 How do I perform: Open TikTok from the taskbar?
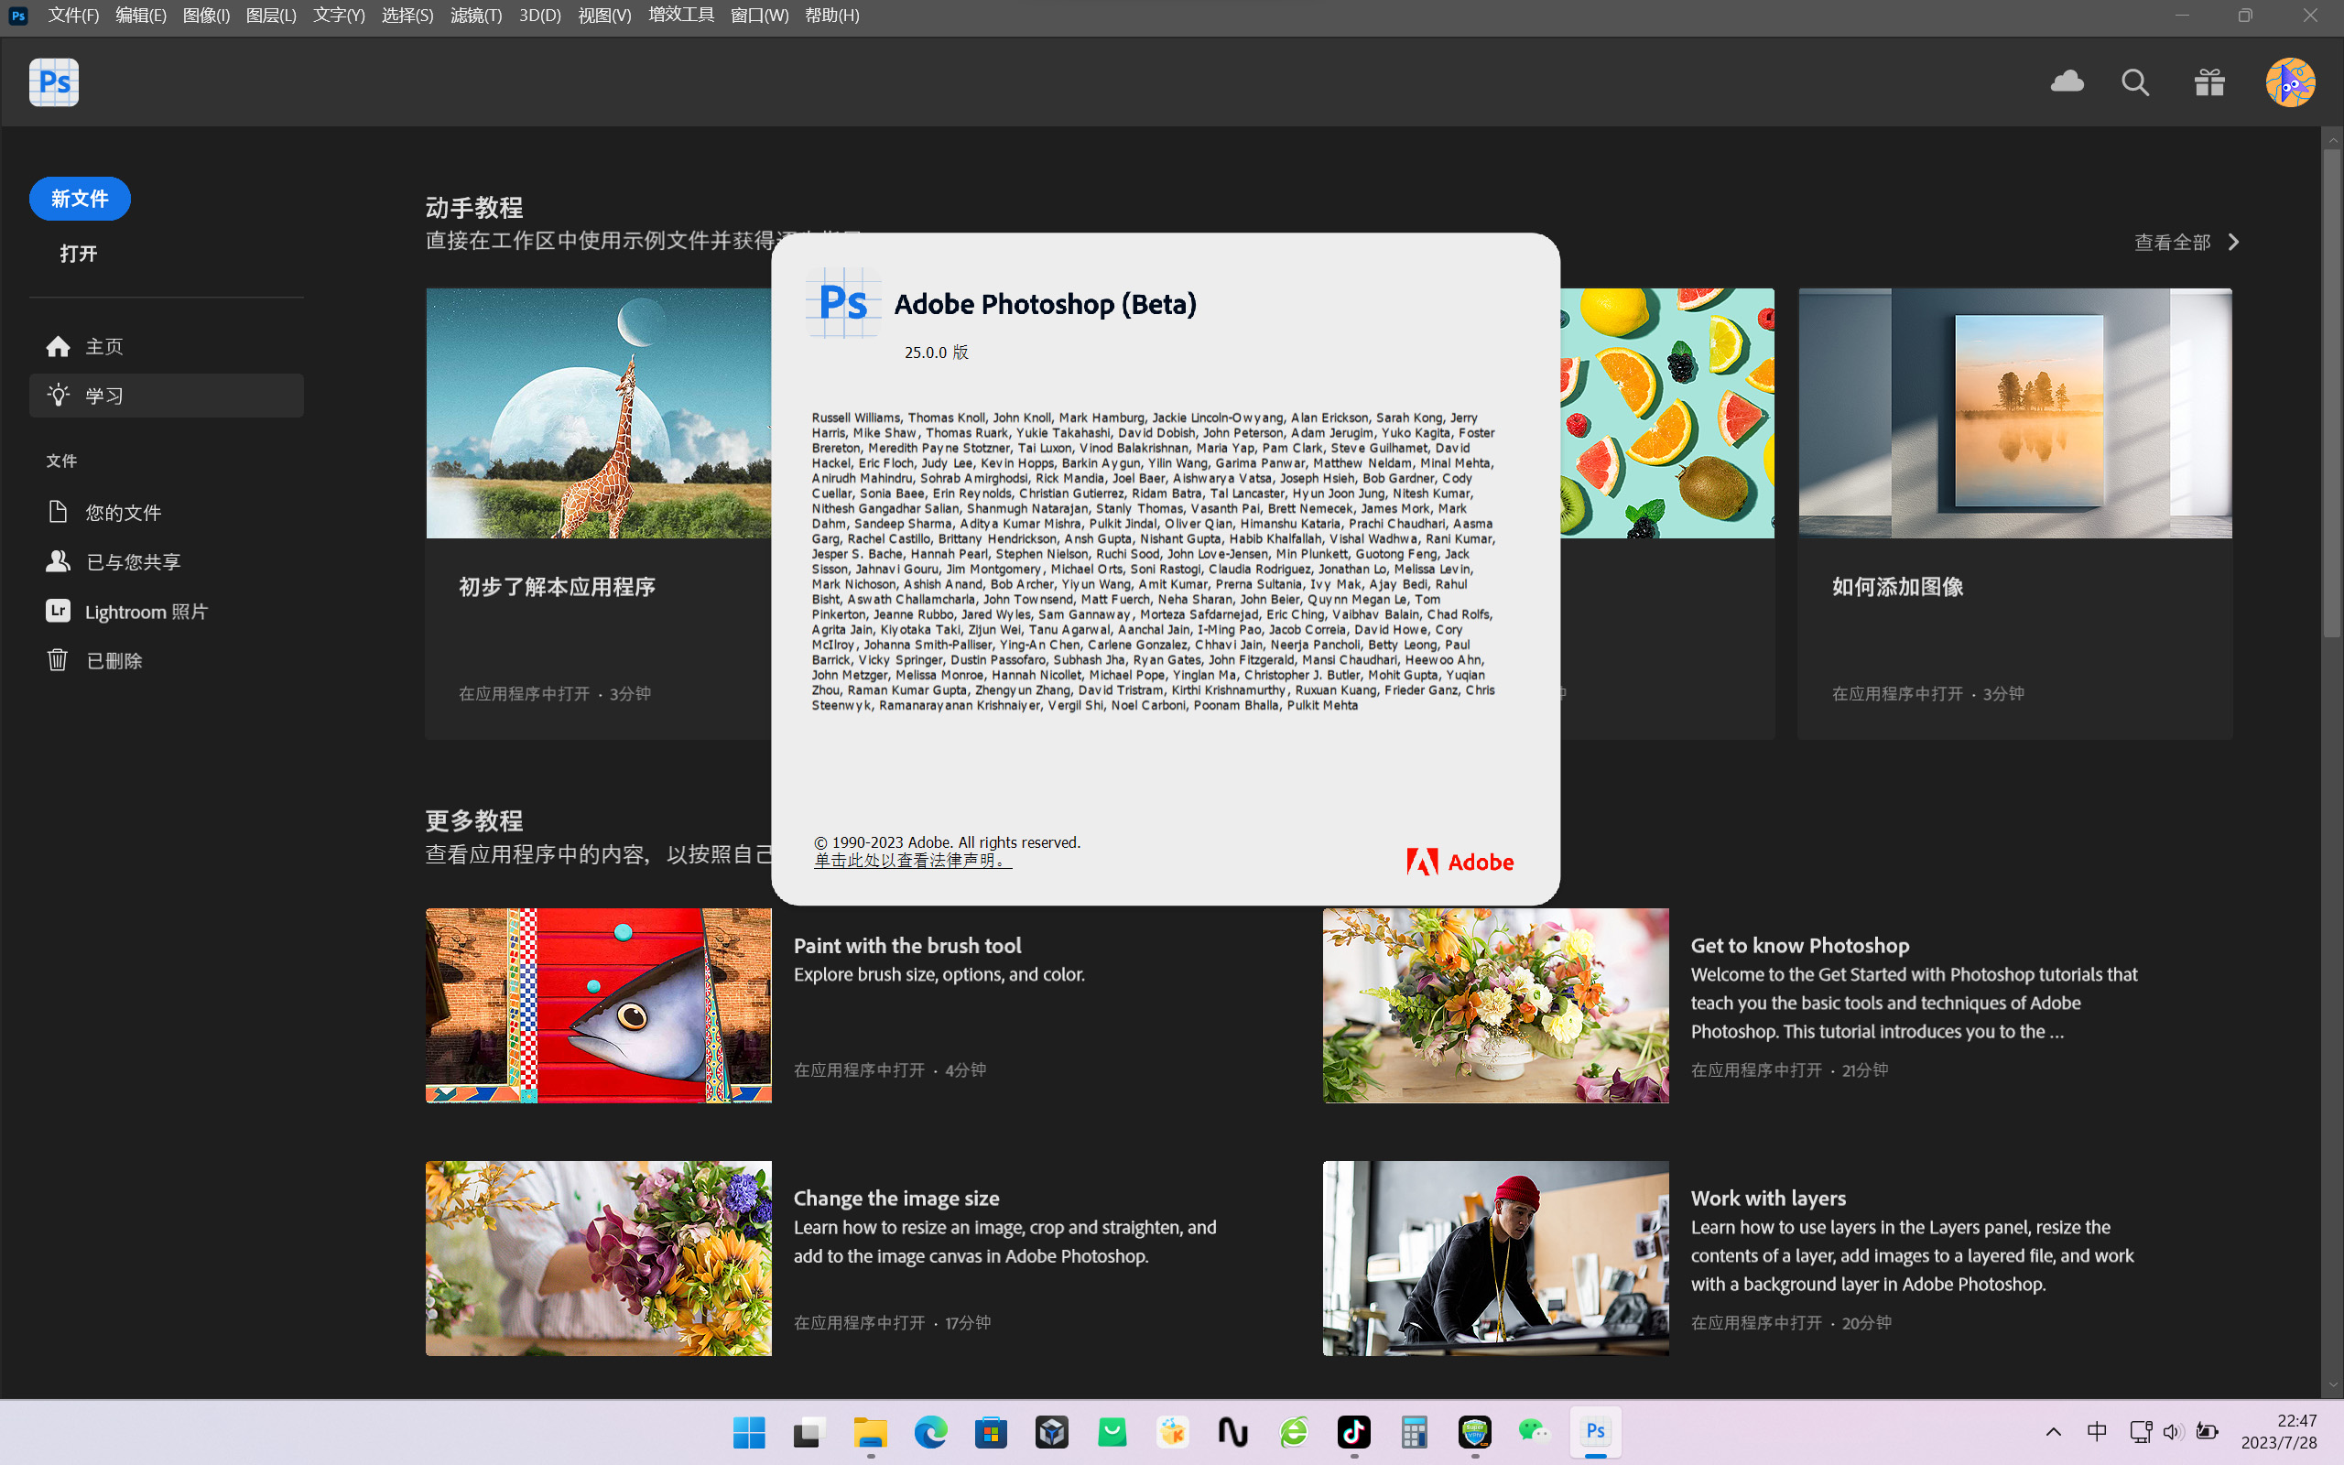(x=1354, y=1432)
